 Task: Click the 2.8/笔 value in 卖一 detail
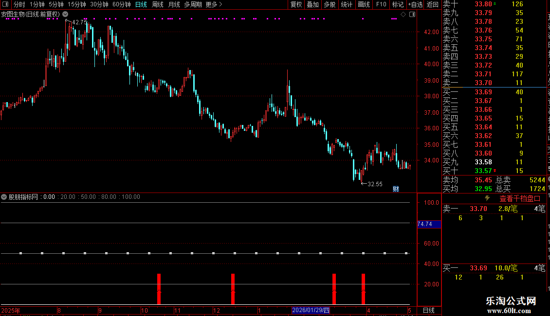pos(508,209)
